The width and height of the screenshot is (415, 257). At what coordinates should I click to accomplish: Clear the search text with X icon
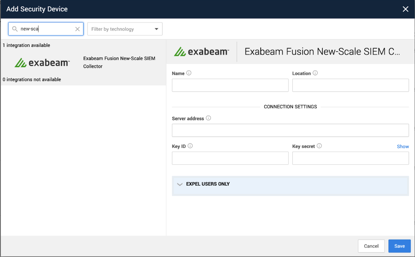click(x=77, y=29)
